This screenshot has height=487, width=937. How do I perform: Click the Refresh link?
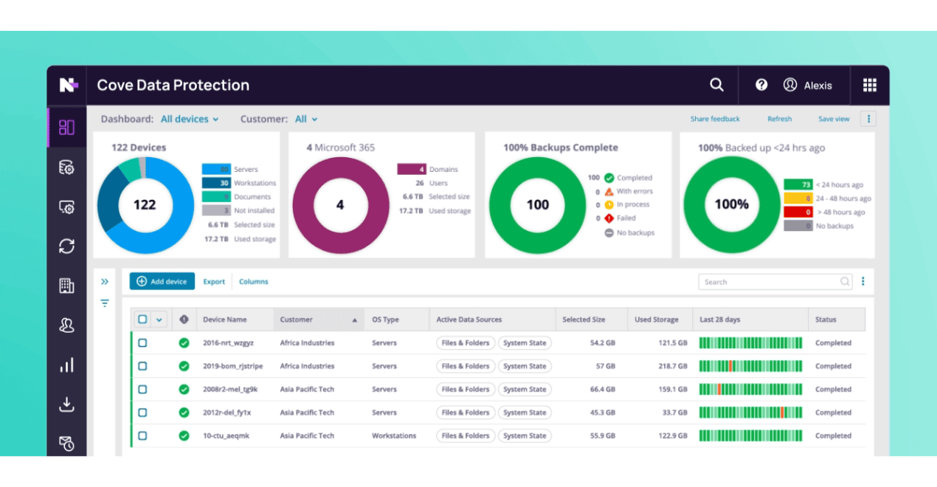click(779, 119)
